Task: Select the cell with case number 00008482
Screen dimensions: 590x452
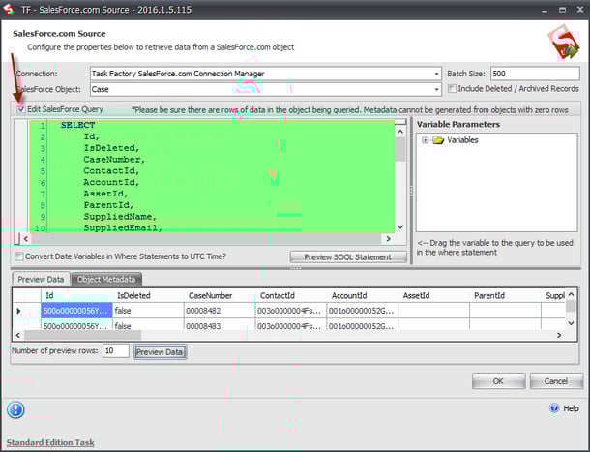Action: click(220, 311)
